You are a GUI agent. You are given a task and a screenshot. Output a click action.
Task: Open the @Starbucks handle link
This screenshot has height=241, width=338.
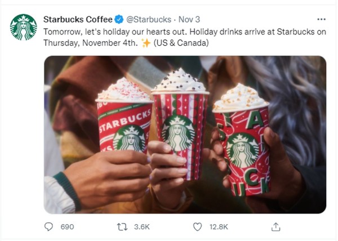[x=149, y=20]
